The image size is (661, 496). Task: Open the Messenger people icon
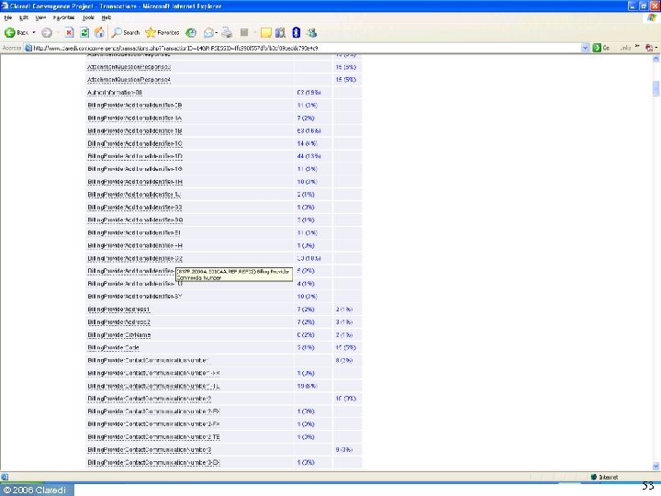tap(311, 32)
